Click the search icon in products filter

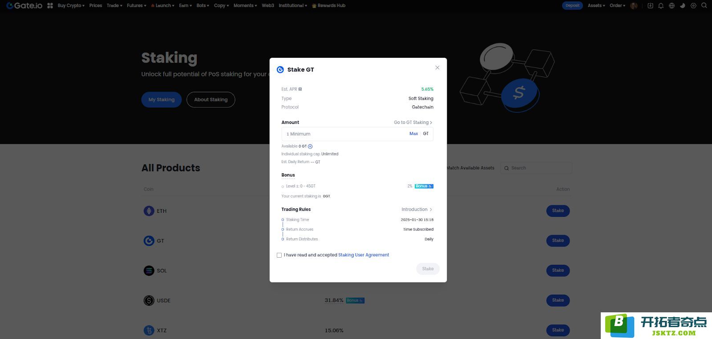(x=506, y=168)
